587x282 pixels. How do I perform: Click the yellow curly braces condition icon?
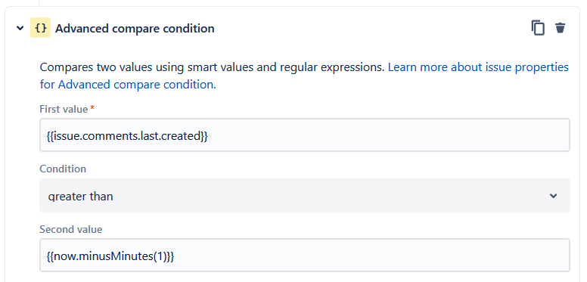coord(40,28)
